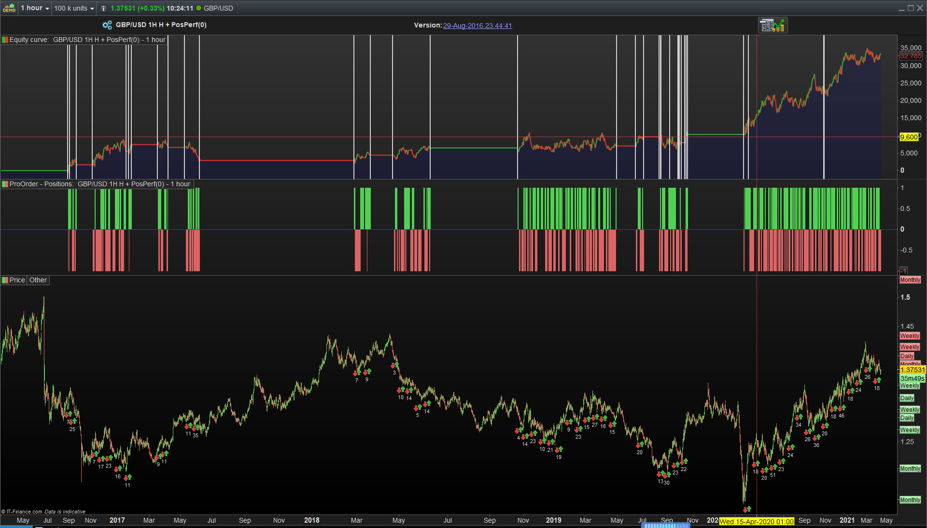
Task: Click the blue horizontal timeline scrollbar
Action: (665, 526)
